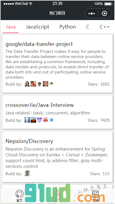
Task: Open the mini program three-dot menu
Action: click(92, 13)
